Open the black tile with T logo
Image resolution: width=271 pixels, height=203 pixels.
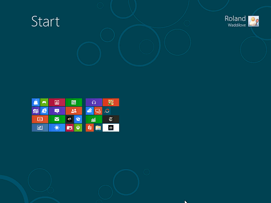click(x=111, y=119)
